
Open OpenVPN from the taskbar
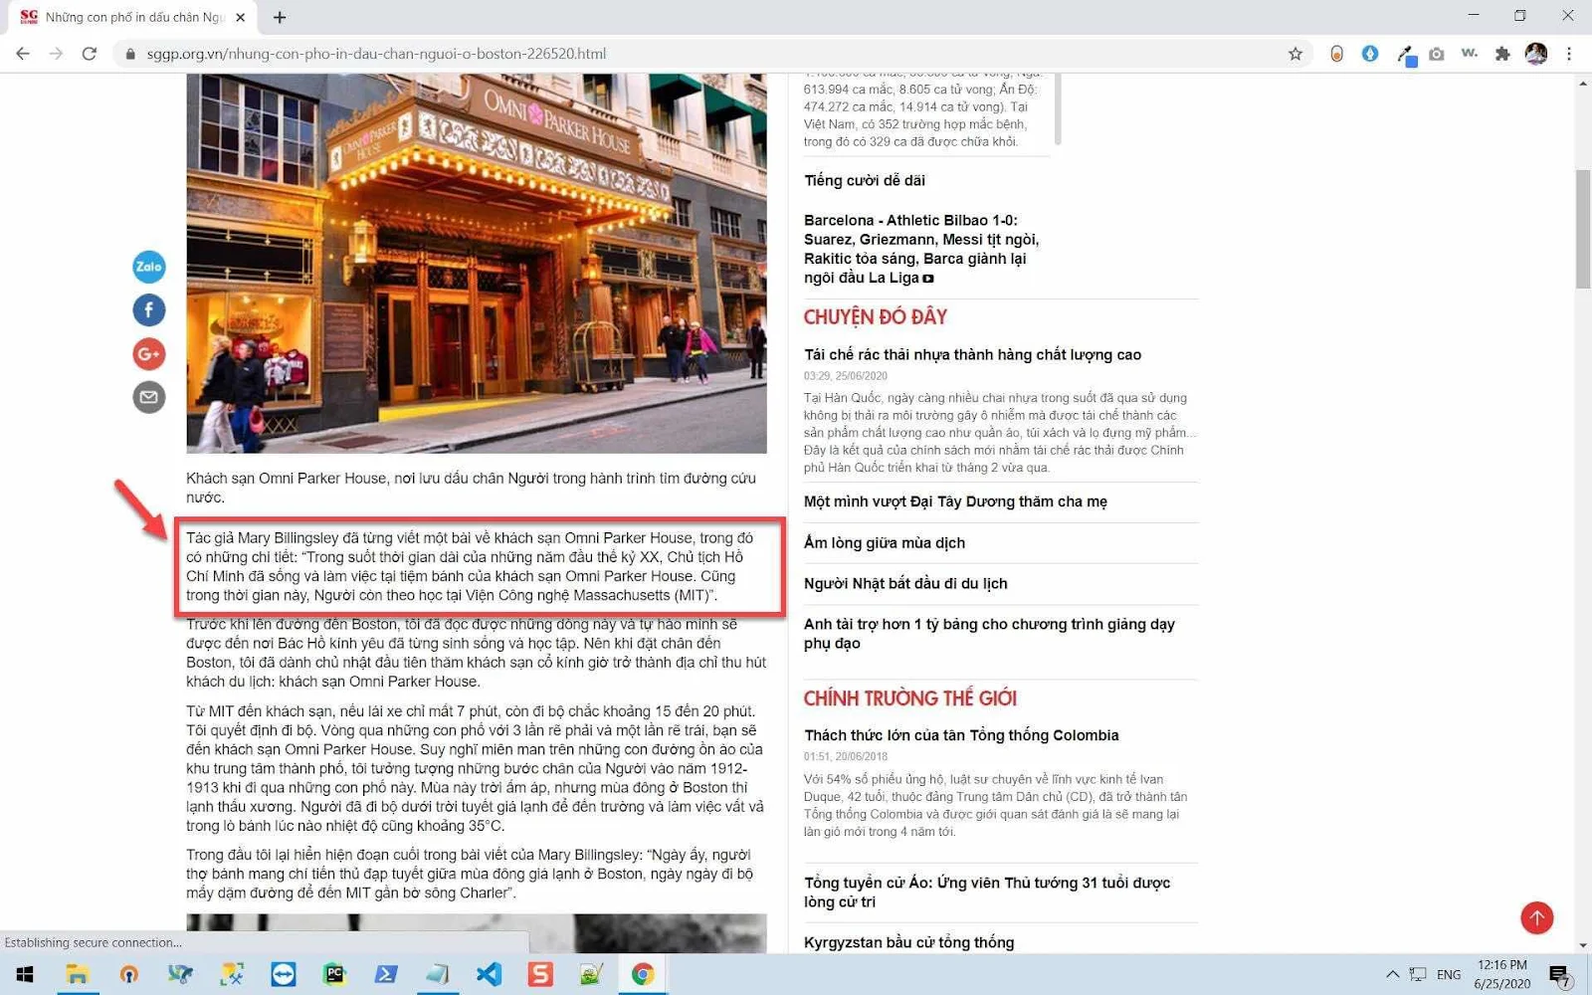128,974
